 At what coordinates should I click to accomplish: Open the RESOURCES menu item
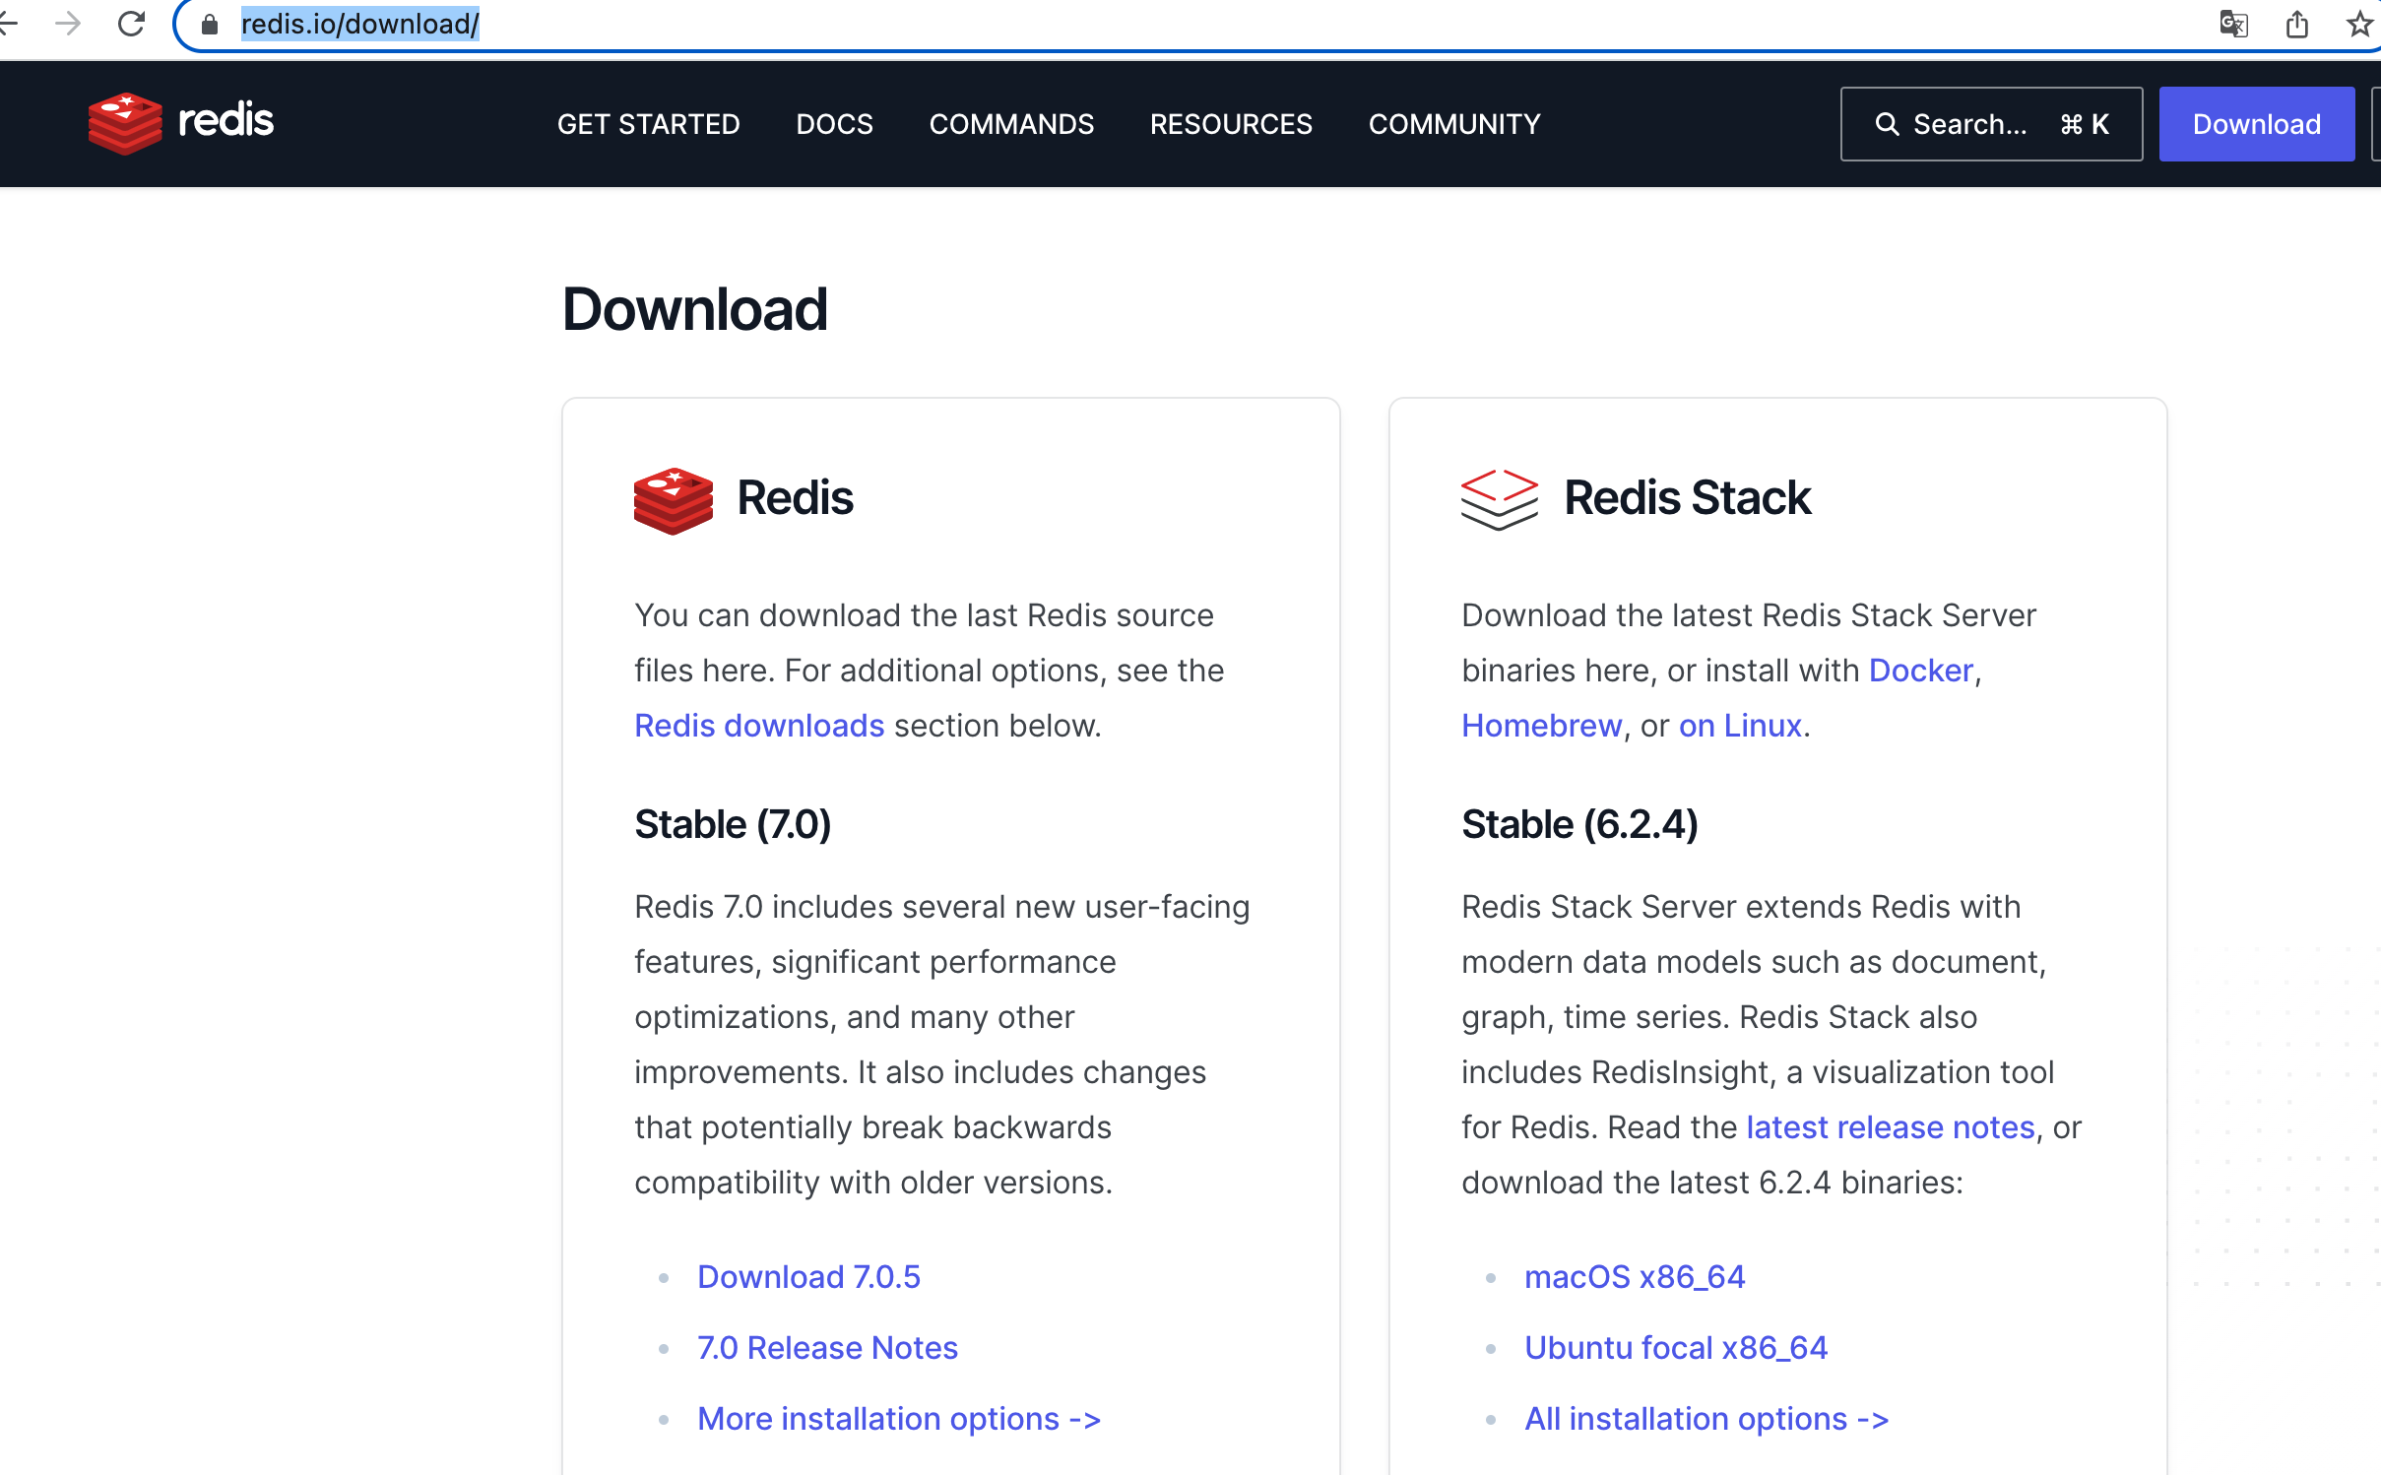click(1231, 124)
